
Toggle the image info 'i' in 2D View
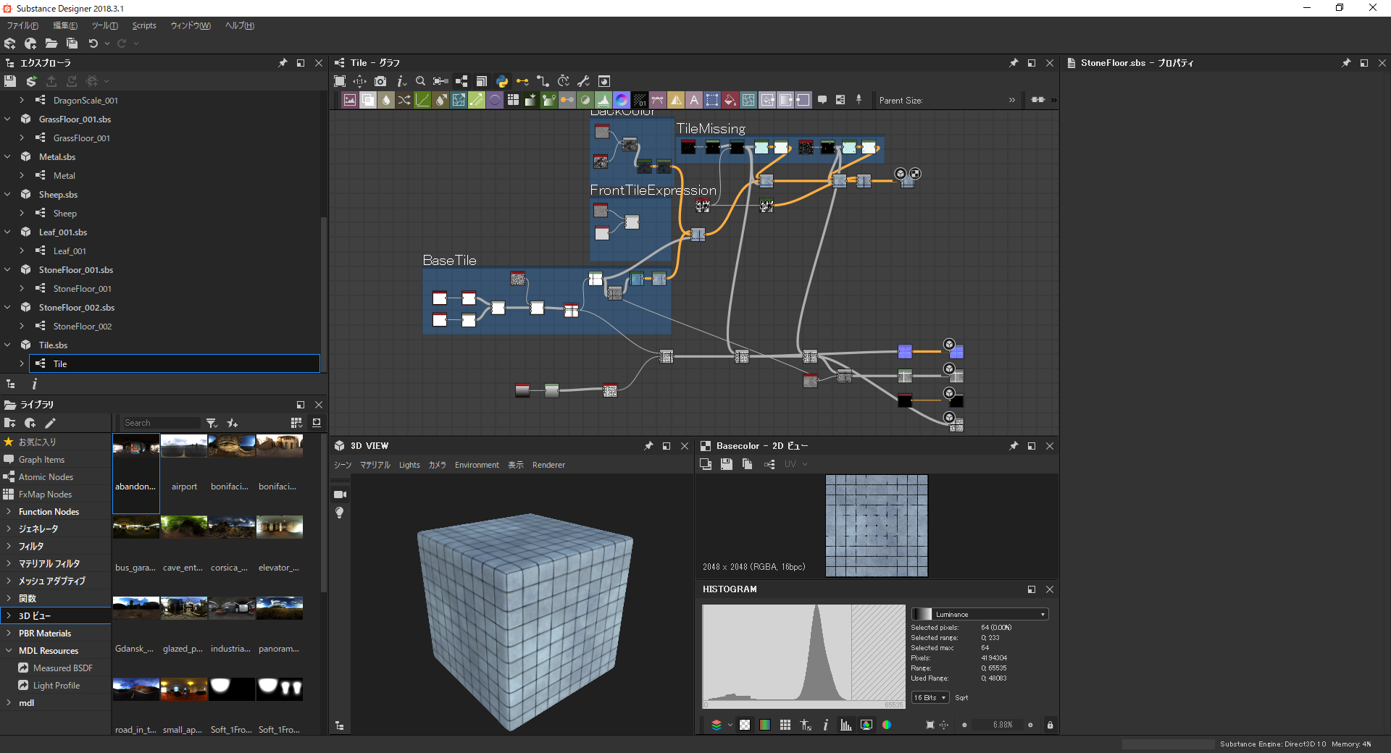[826, 725]
